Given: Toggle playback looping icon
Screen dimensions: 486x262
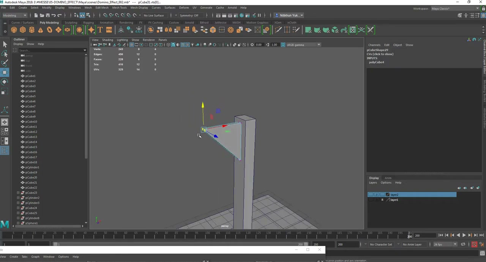Looking at the screenshot, I should click(x=463, y=245).
